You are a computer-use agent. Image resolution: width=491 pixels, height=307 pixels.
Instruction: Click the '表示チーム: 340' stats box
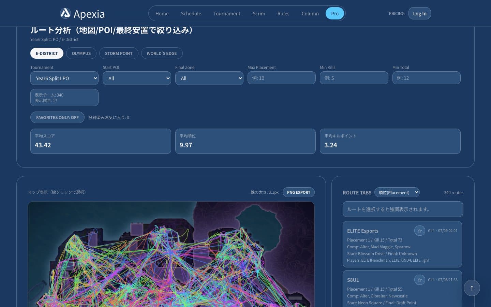point(64,98)
